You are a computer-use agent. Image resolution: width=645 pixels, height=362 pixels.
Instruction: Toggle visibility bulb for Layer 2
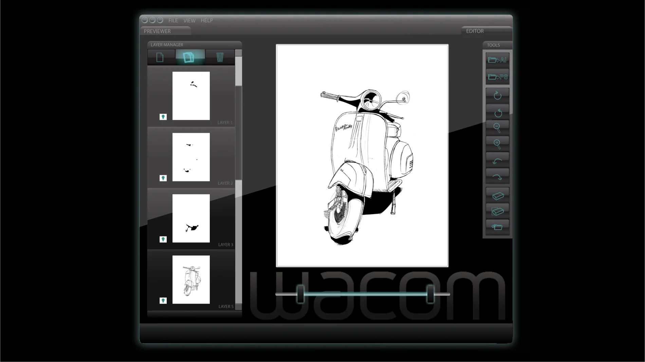pos(163,178)
